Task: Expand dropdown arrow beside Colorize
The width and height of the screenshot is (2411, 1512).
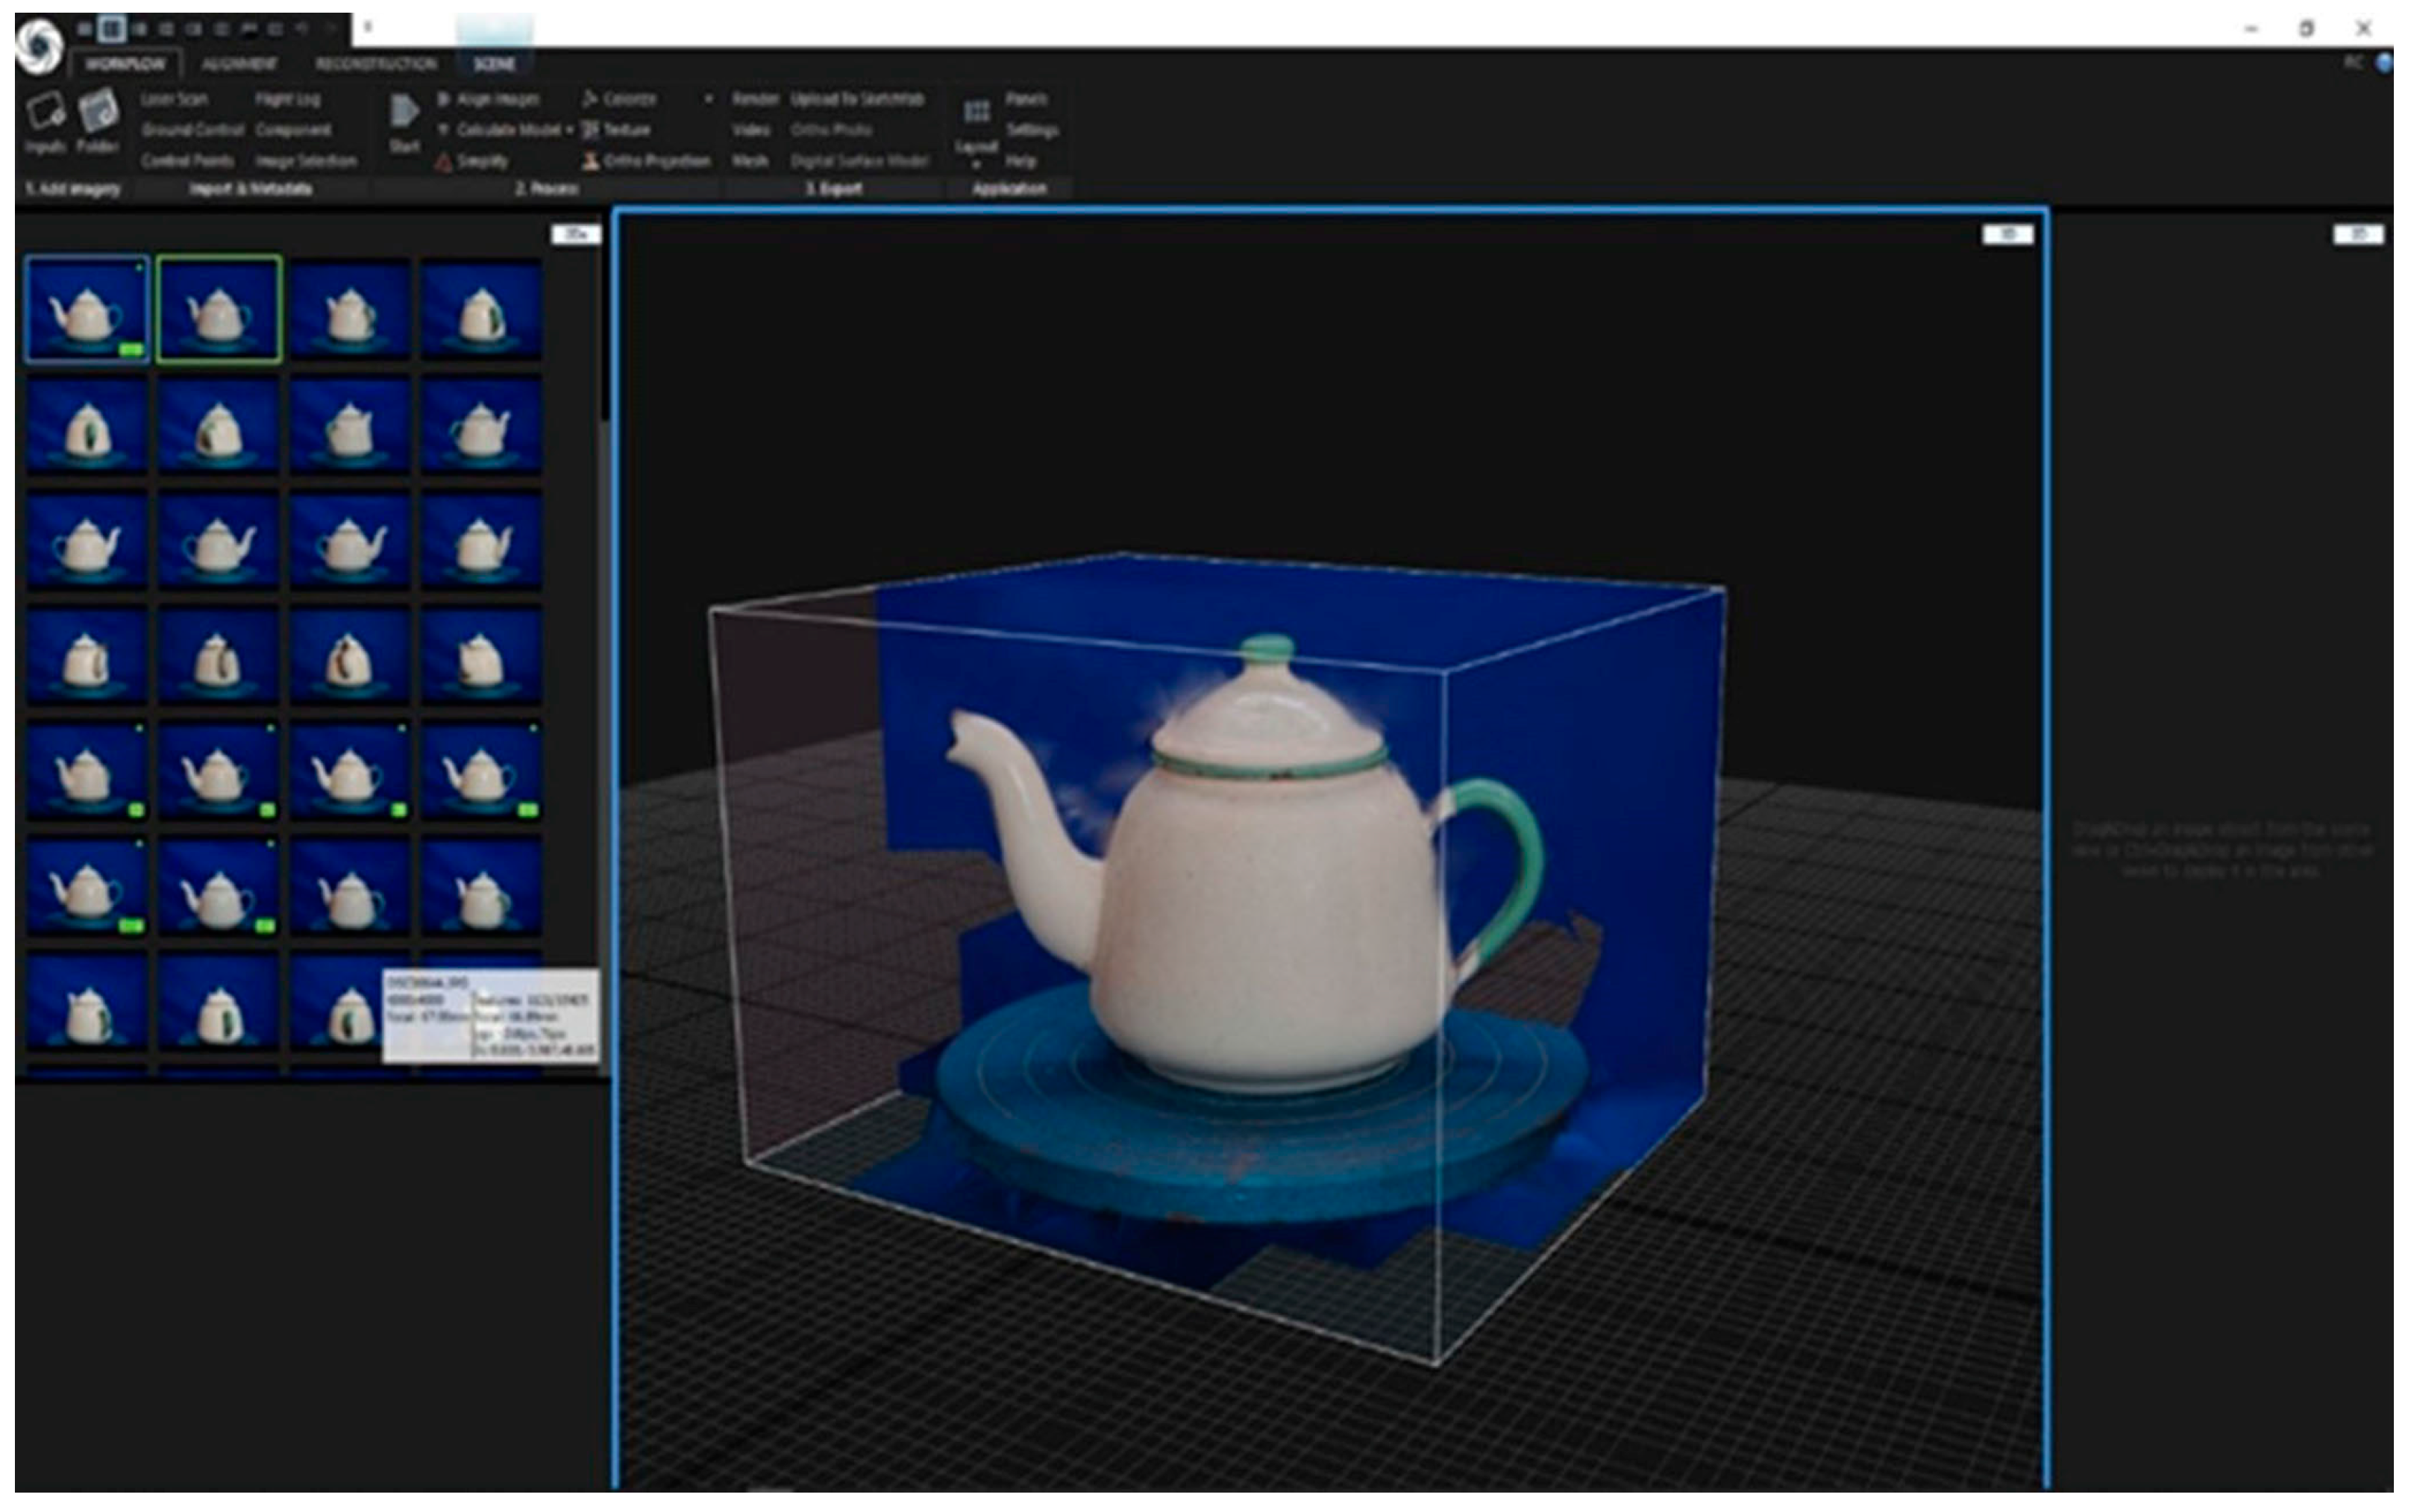Action: tap(708, 99)
